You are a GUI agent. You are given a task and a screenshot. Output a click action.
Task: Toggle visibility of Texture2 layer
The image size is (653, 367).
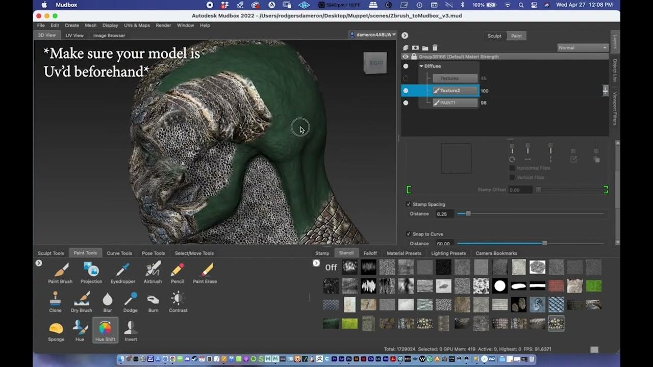406,91
